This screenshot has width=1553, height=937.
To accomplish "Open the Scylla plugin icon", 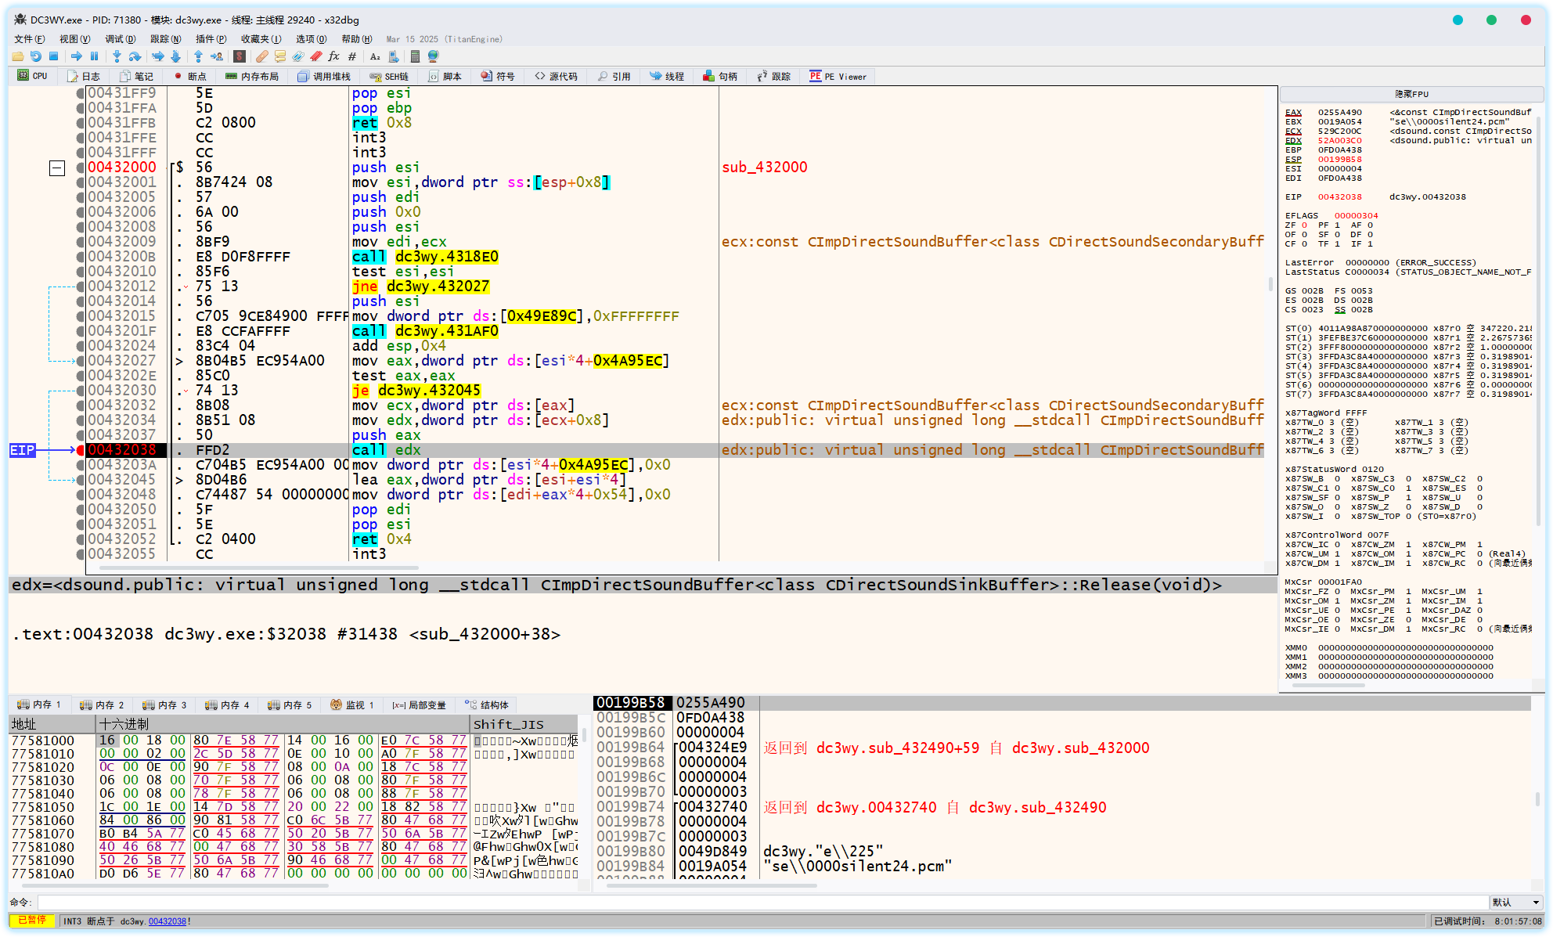I will (240, 56).
